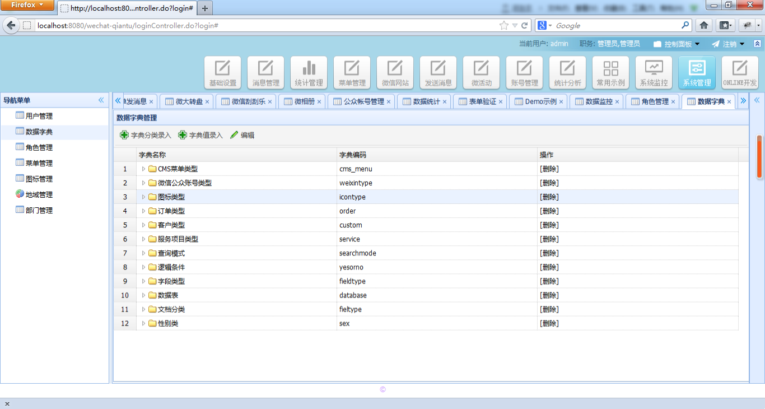Collapse the right side panel
Viewport: 765px width, 409px height.
click(757, 100)
